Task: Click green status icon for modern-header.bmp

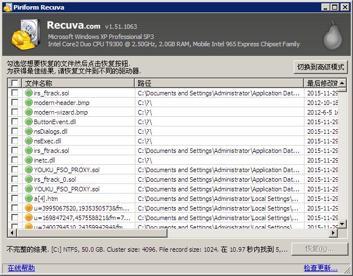Action: tap(29, 103)
